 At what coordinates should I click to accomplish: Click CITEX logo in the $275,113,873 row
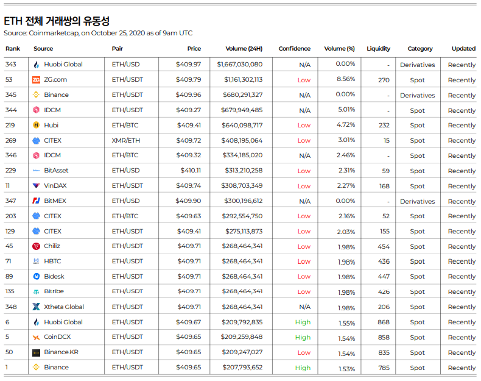point(36,231)
